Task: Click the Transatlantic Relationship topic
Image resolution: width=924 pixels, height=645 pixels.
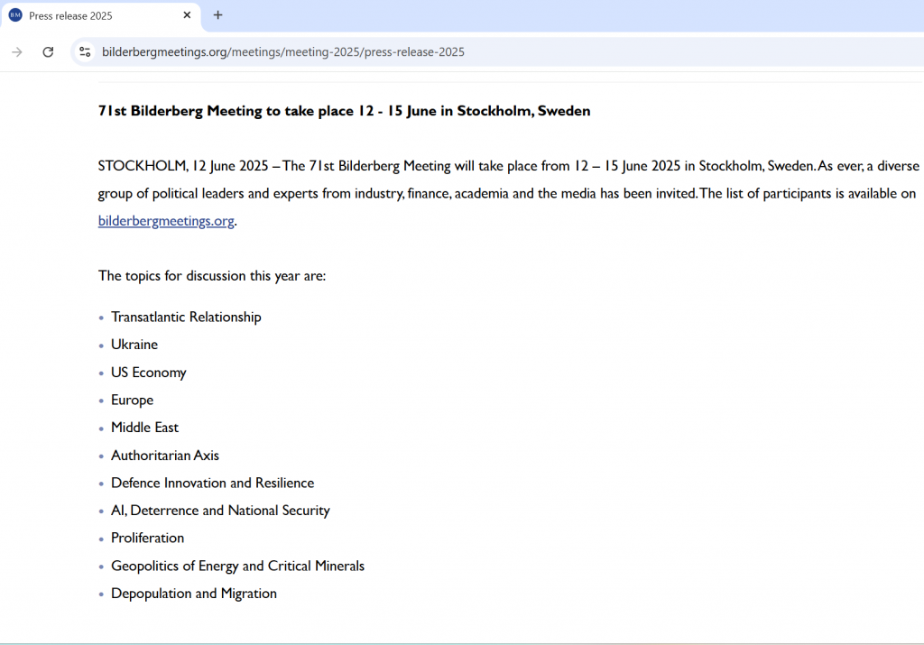Action: point(186,317)
